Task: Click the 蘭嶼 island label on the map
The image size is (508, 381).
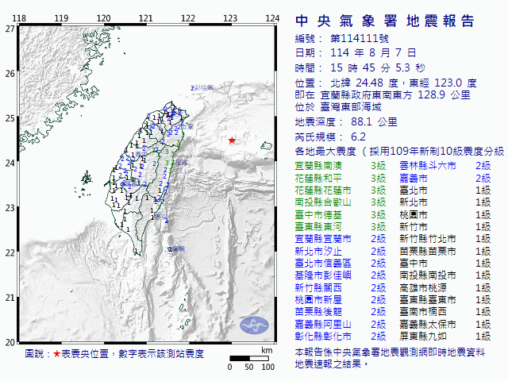Action: pyautogui.click(x=179, y=248)
